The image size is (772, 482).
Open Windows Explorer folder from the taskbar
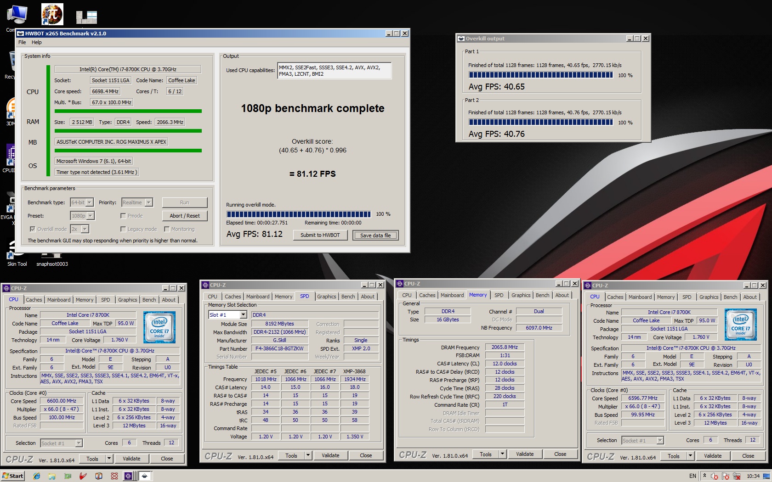coord(52,476)
